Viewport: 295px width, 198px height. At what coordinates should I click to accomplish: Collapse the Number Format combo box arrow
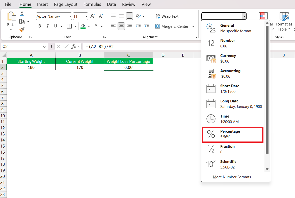(244, 16)
